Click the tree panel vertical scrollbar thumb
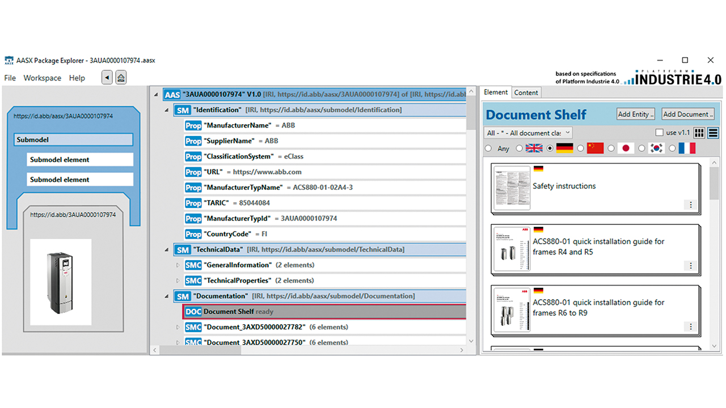The height and width of the screenshot is (408, 726). tap(470, 114)
